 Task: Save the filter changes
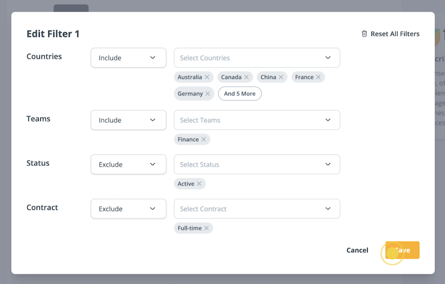pyautogui.click(x=402, y=250)
